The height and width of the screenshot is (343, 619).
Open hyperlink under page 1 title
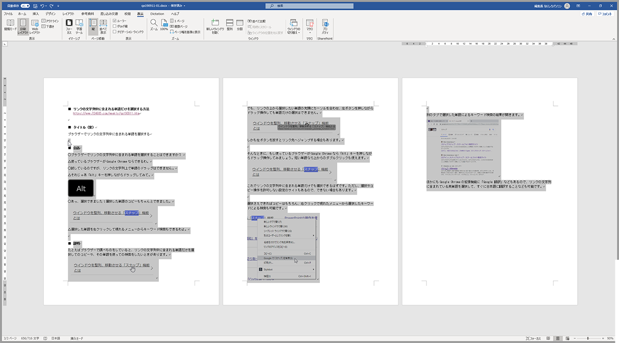pos(107,113)
